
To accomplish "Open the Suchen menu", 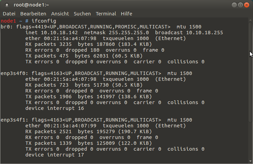I will [x=82, y=14].
